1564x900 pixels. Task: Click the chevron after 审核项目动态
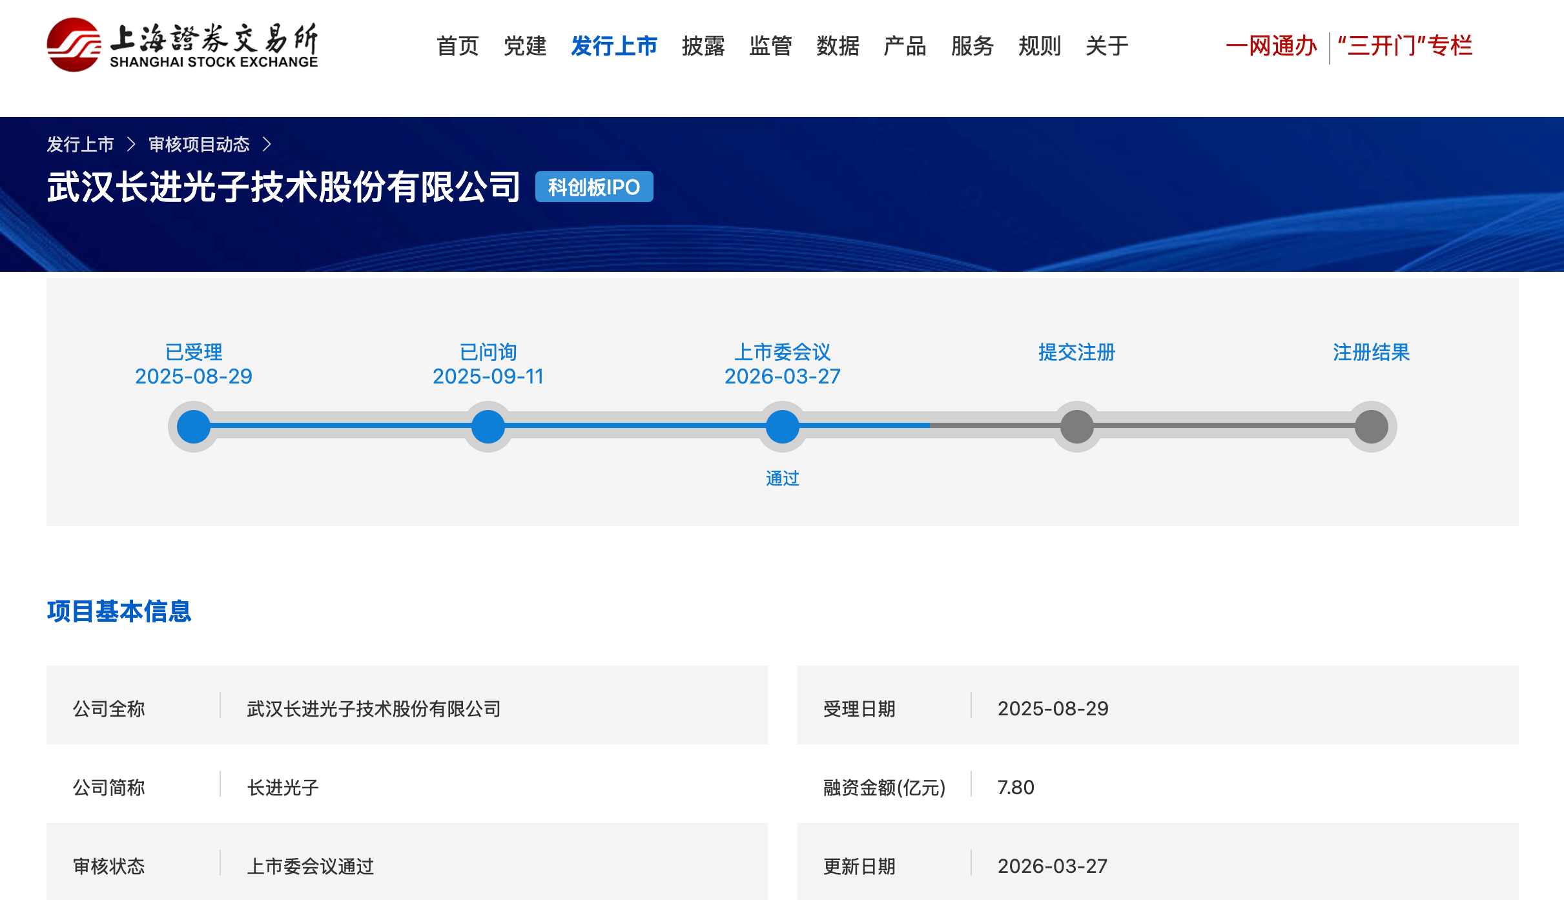tap(267, 144)
